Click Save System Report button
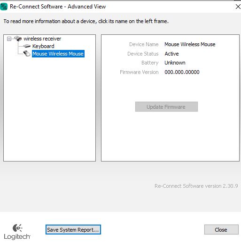Viewport: 241px width, 242px height. click(73, 230)
